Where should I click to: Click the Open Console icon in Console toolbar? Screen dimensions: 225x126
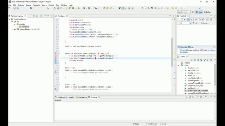tap(206, 97)
